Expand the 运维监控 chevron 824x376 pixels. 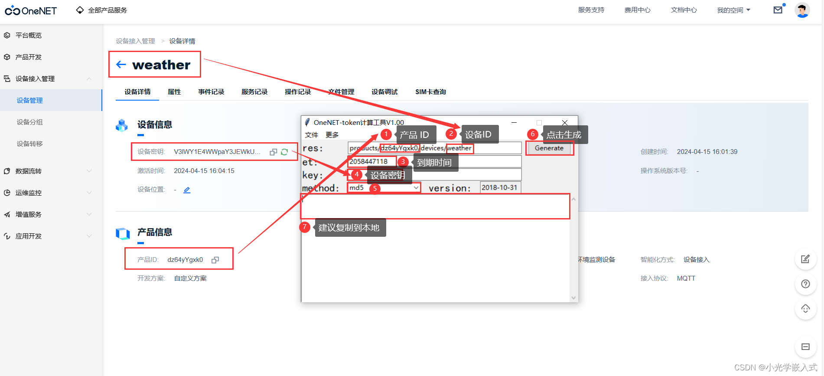[89, 193]
